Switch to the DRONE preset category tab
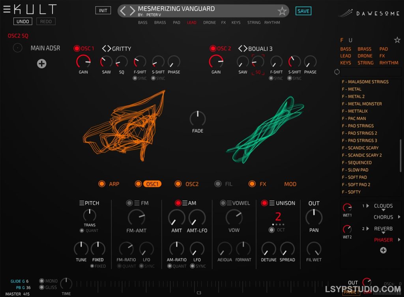404x297 pixels. [x=209, y=22]
